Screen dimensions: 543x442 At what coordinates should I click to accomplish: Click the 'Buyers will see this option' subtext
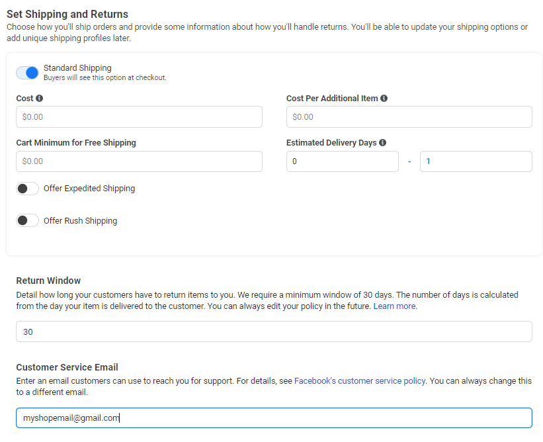[104, 77]
